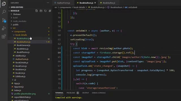Open Explorer more actions ellipsis
This screenshot has height=101, width=181.
click(48, 3)
